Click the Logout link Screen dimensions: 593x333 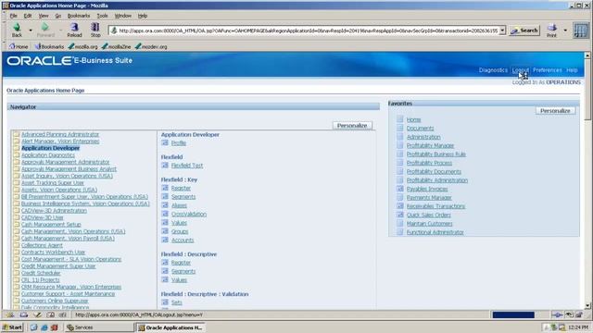(x=520, y=70)
